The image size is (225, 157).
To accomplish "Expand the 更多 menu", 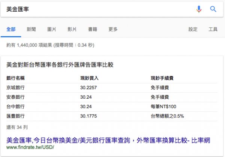I will click(x=113, y=29).
